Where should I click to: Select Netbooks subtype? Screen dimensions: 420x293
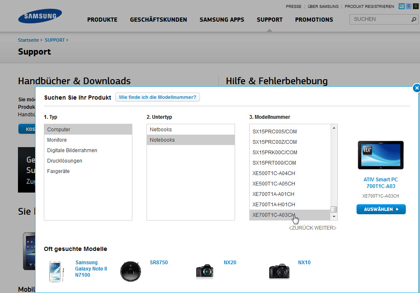pos(191,129)
